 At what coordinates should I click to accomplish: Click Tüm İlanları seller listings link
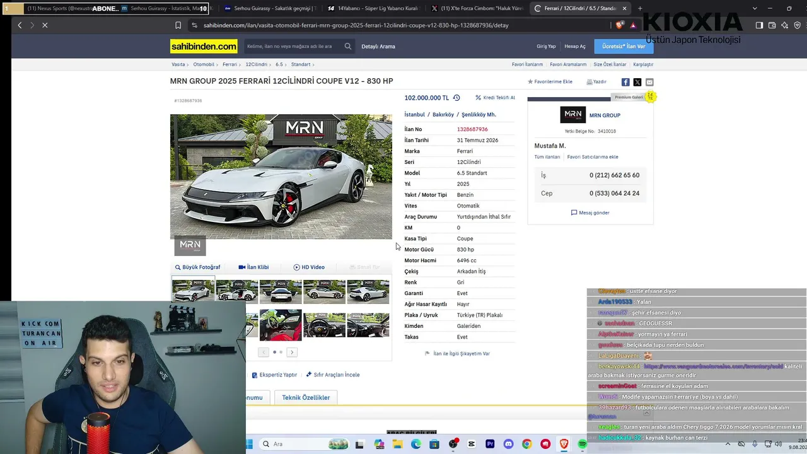(x=547, y=157)
